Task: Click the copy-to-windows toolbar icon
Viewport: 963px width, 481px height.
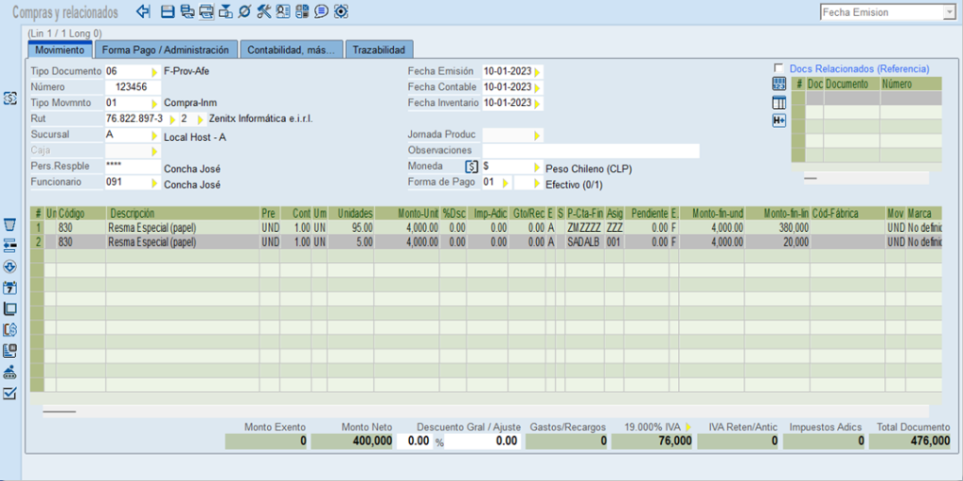Action: tap(226, 11)
